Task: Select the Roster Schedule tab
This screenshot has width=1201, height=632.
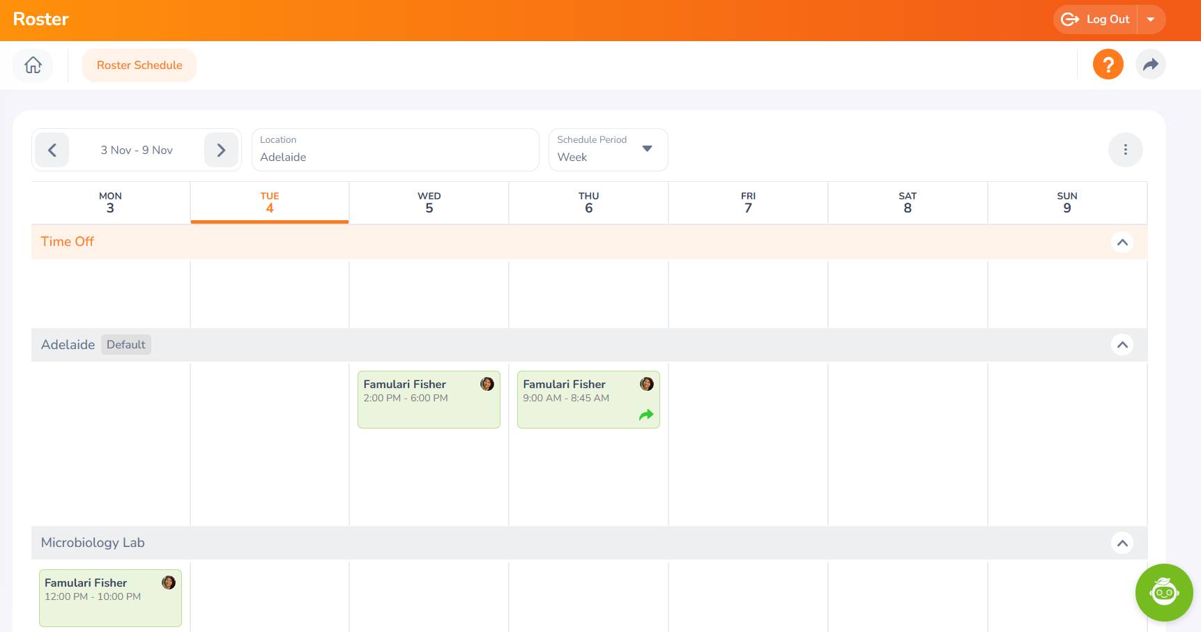Action: click(139, 65)
